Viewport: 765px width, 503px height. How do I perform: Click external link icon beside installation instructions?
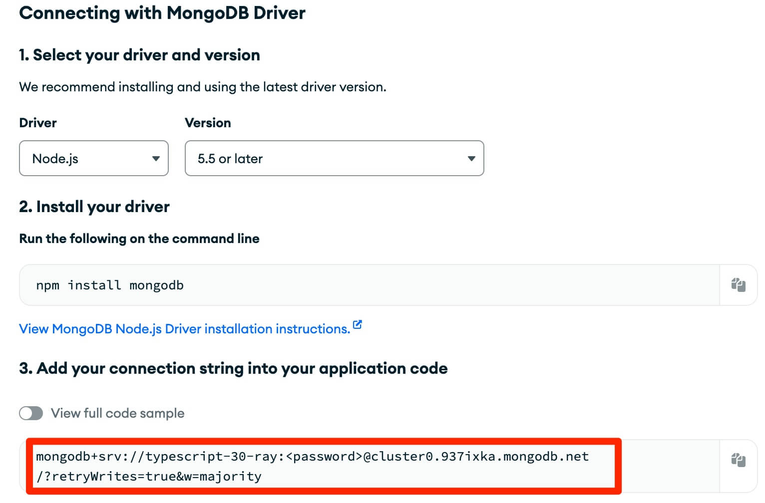coord(357,324)
